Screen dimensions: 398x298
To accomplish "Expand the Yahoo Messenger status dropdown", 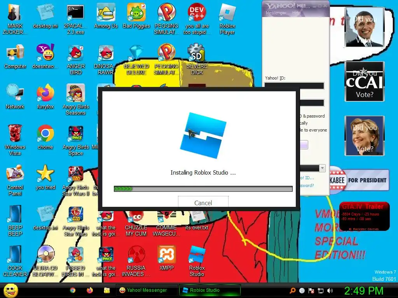I will 322,168.
